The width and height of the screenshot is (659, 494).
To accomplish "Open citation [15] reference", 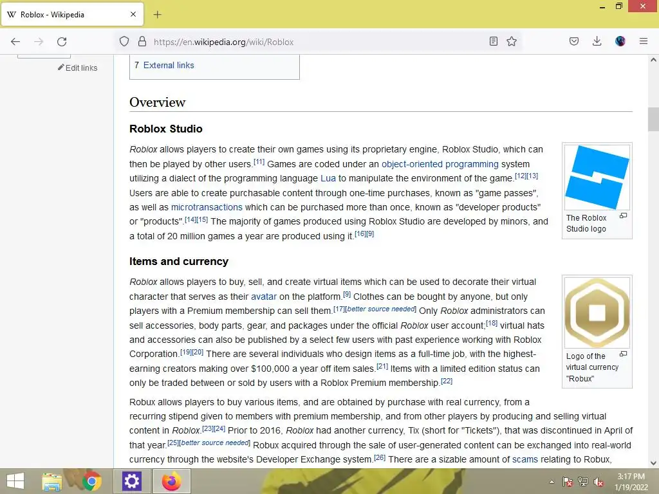I will point(202,219).
